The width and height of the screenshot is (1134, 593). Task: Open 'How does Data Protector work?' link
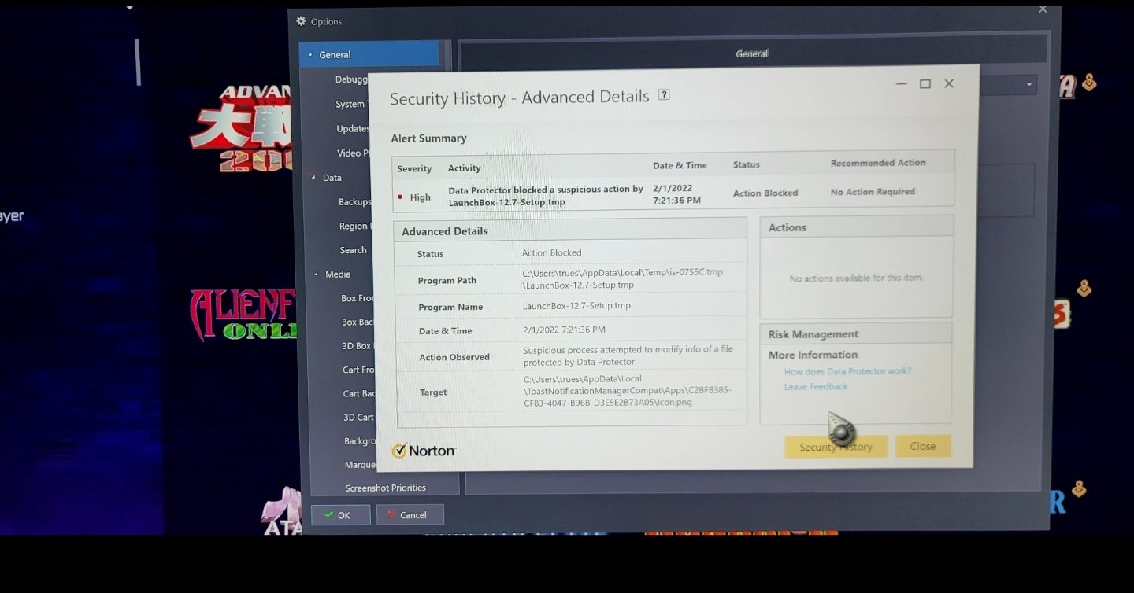tap(847, 371)
